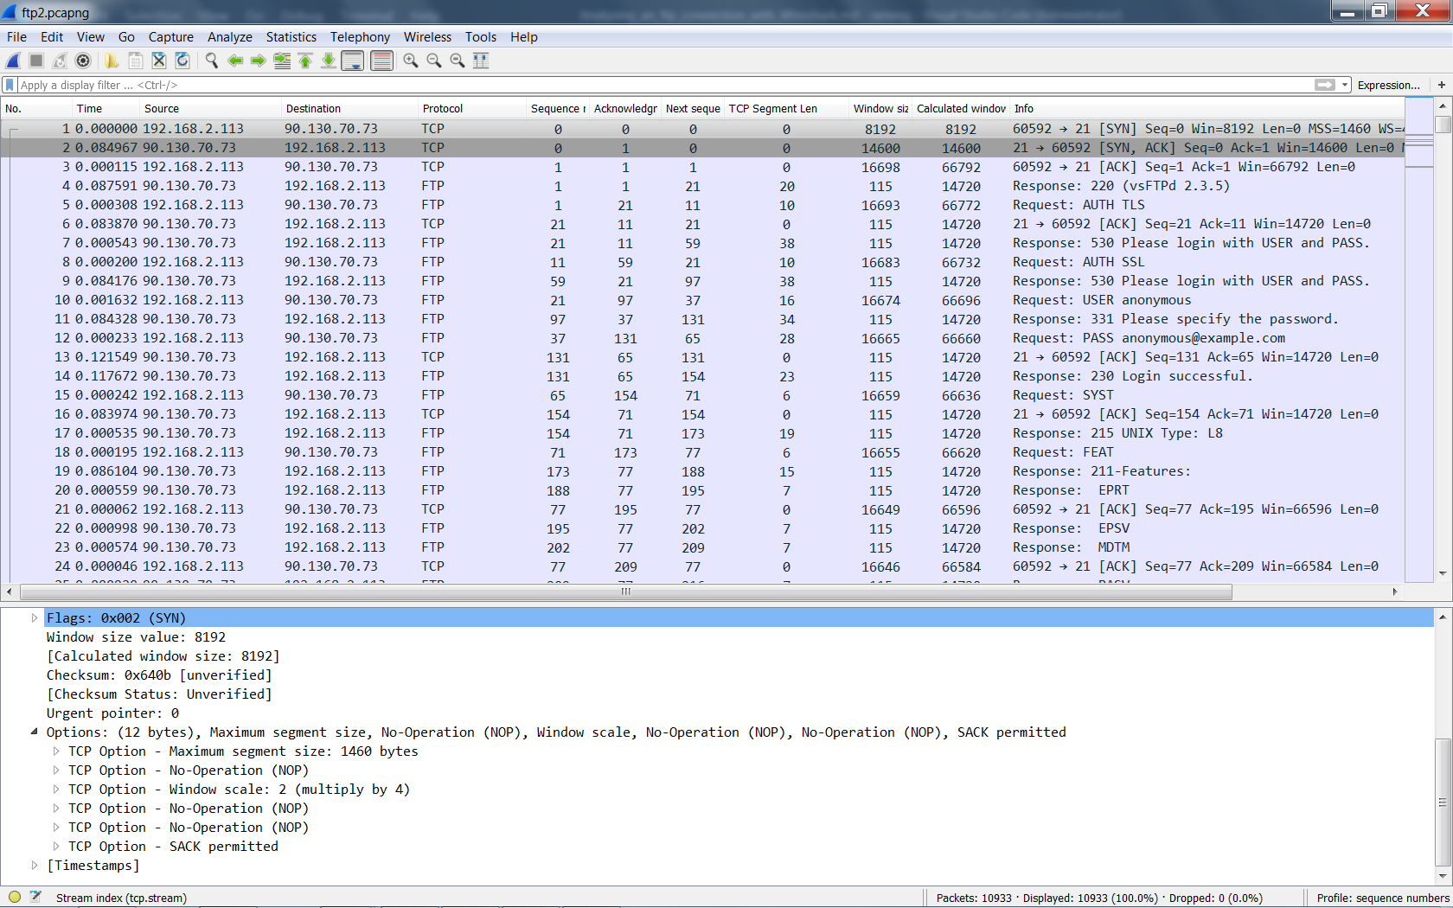The width and height of the screenshot is (1453, 908).
Task: Jump to the first packet
Action: (x=305, y=61)
